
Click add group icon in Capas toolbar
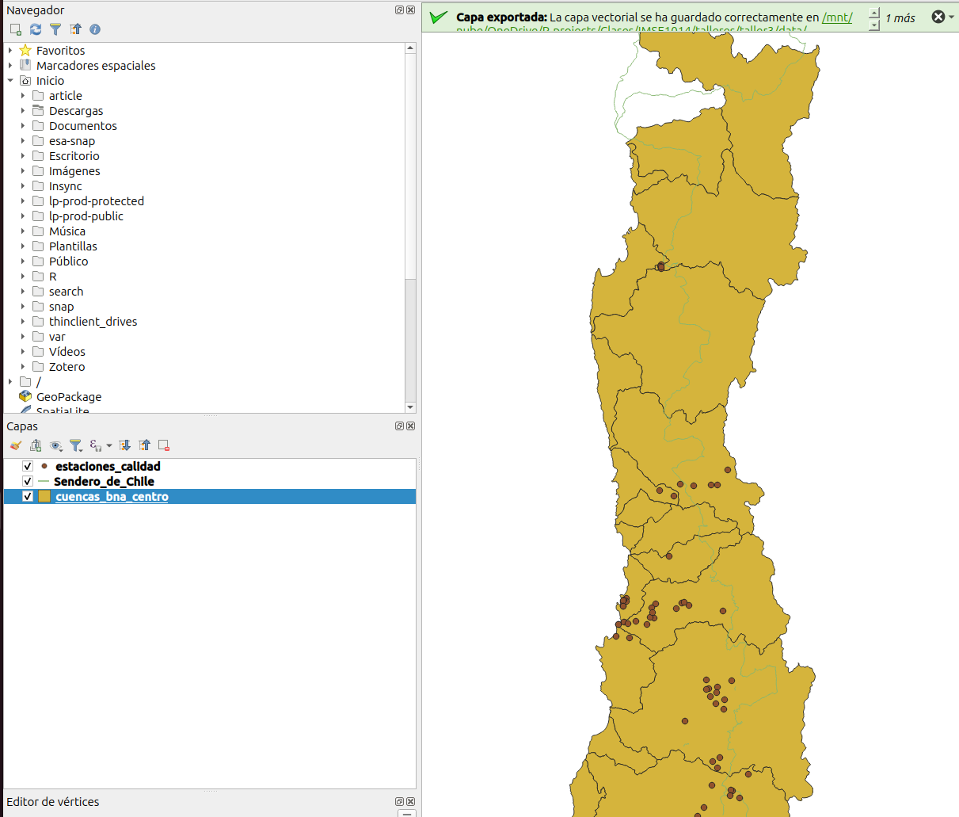(x=36, y=445)
